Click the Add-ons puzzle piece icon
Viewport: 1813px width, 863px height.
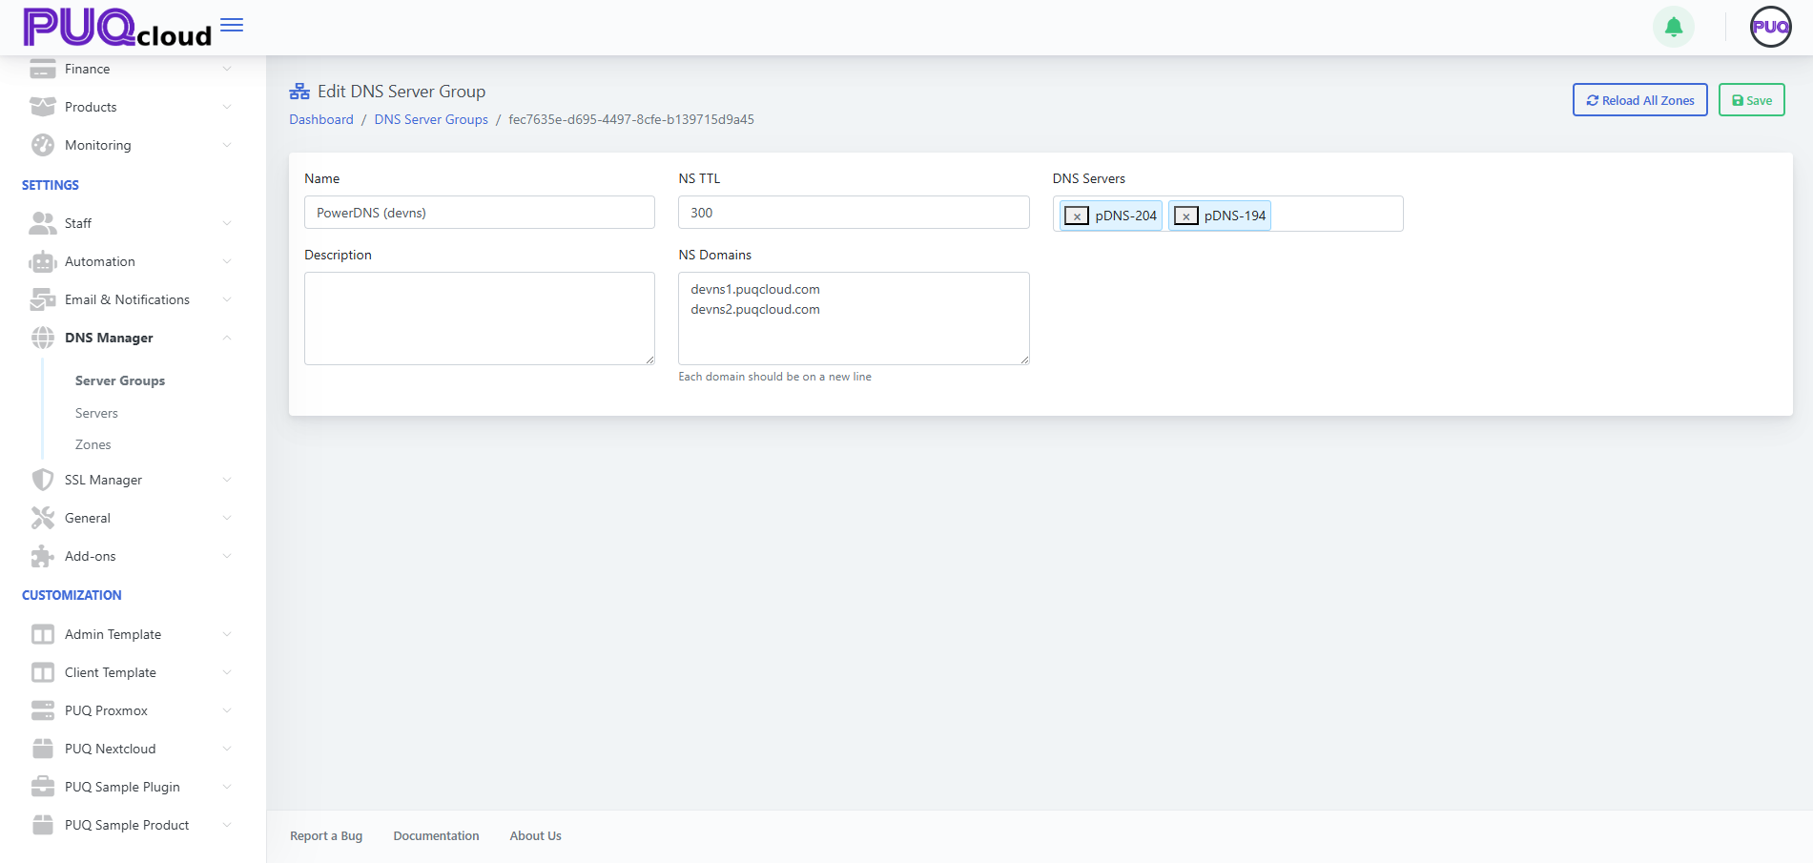point(43,556)
